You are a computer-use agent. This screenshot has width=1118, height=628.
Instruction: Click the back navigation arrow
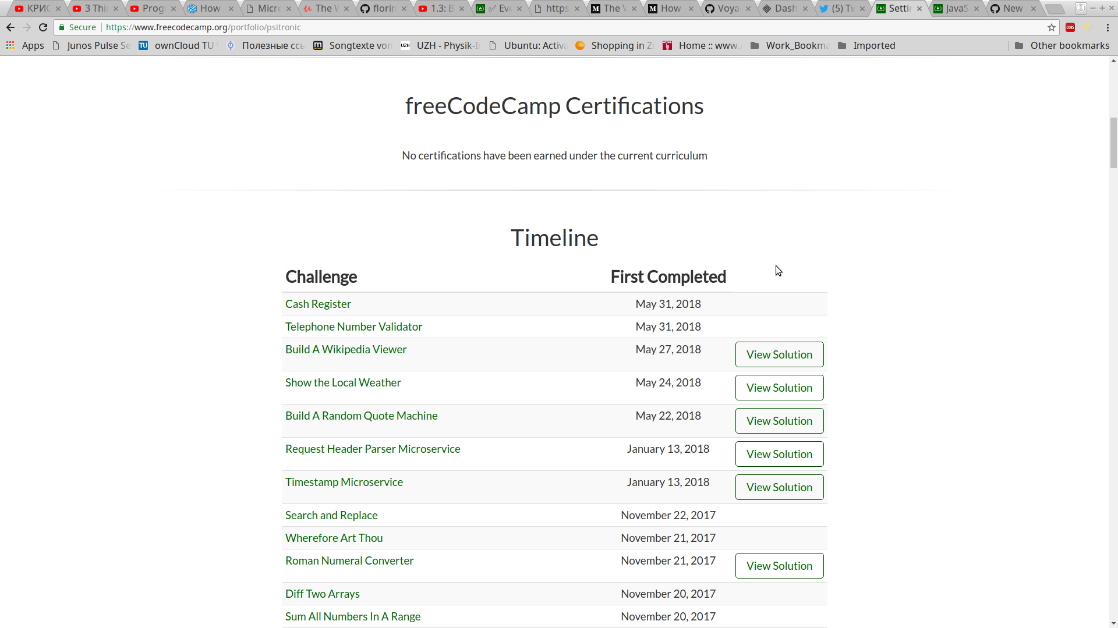coord(10,27)
